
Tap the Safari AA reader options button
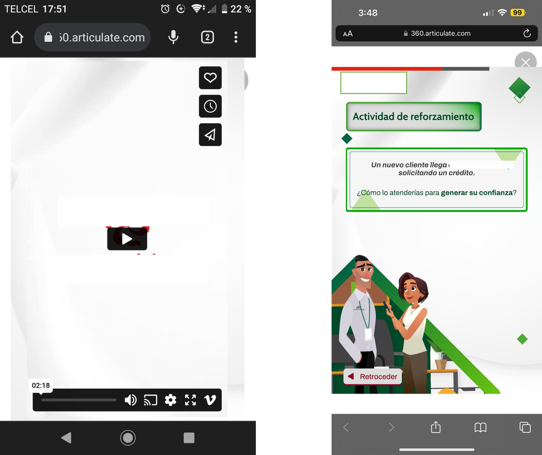click(348, 34)
